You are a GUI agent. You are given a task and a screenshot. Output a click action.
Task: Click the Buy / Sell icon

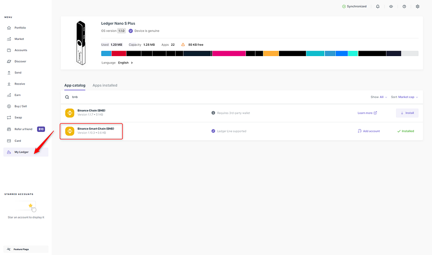coord(9,106)
